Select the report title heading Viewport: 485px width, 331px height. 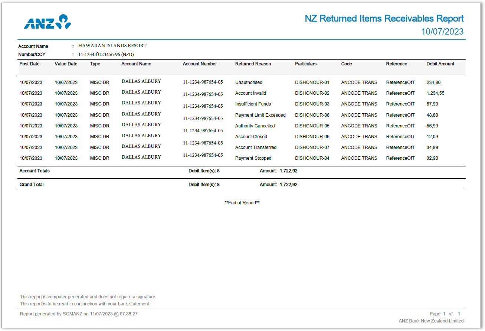pyautogui.click(x=383, y=19)
